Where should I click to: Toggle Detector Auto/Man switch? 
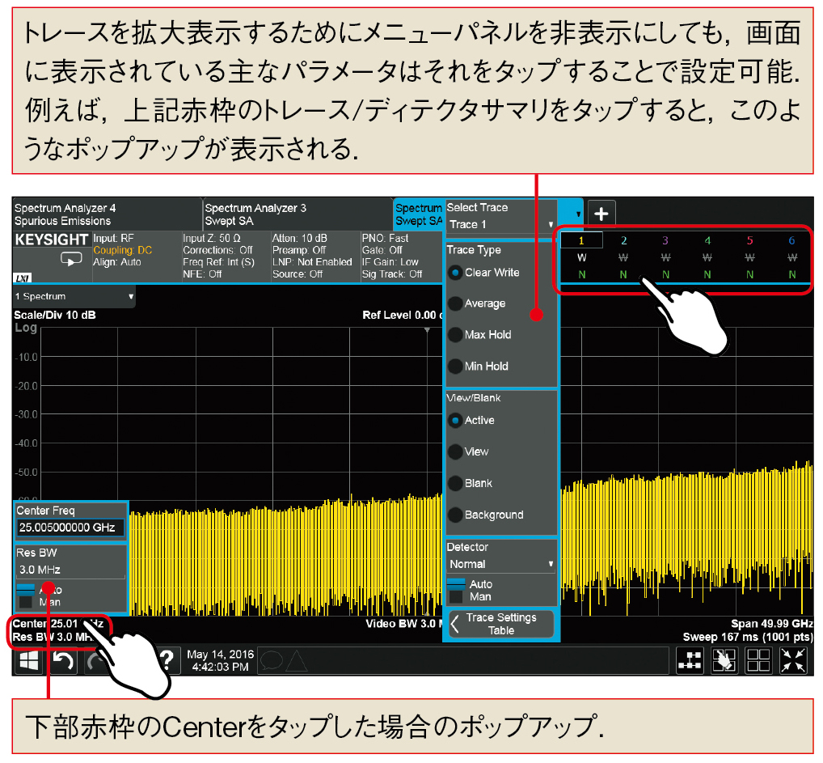456,591
